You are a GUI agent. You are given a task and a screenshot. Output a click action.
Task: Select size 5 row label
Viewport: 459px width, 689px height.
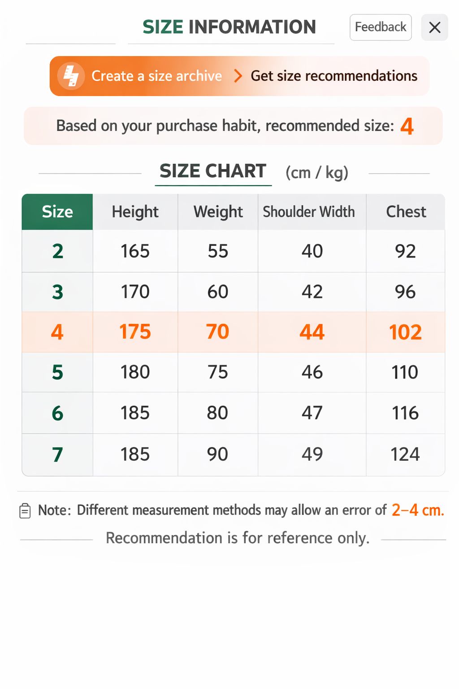(57, 372)
